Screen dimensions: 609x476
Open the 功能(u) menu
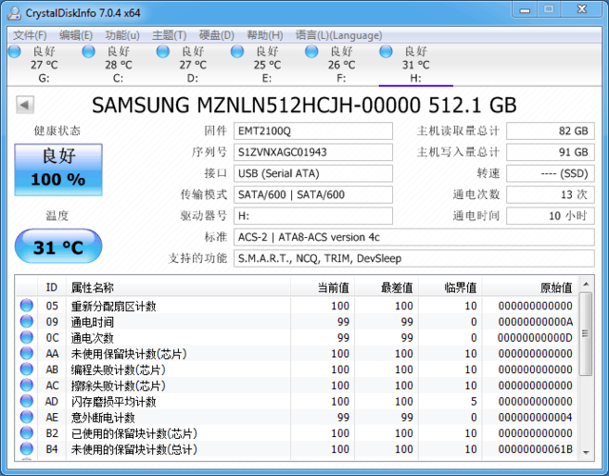click(x=123, y=35)
